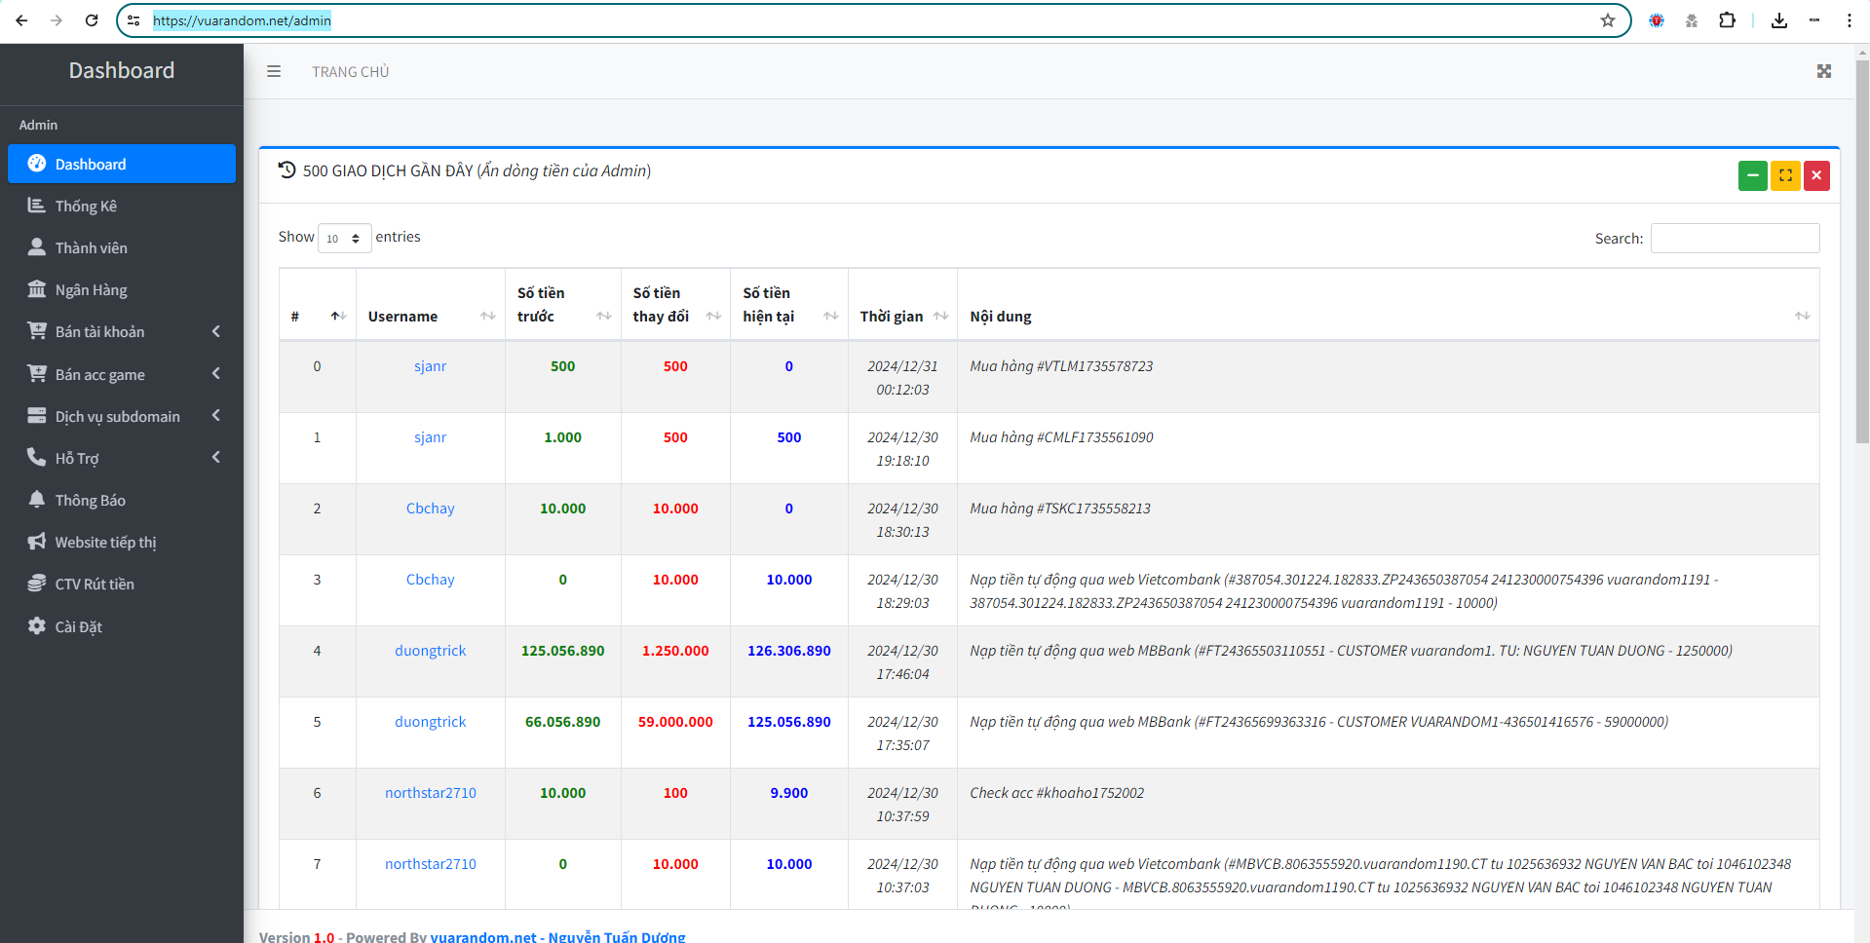Viewport: 1870px width, 943px height.
Task: Click the hamburger sidebar toggle icon
Action: tap(274, 71)
